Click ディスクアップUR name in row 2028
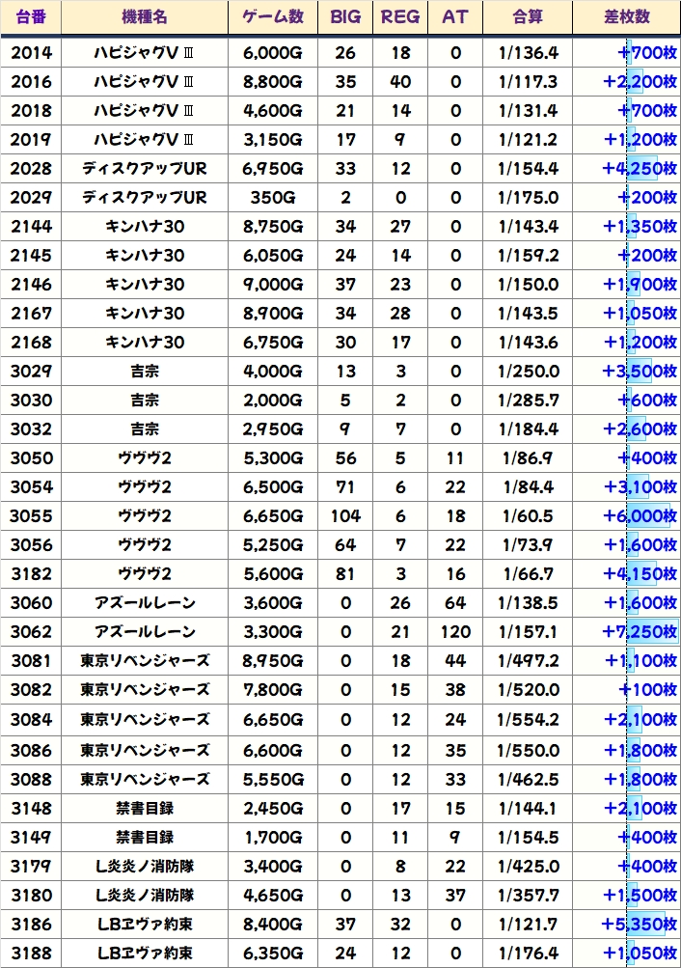Image resolution: width=681 pixels, height=968 pixels. coord(145,168)
